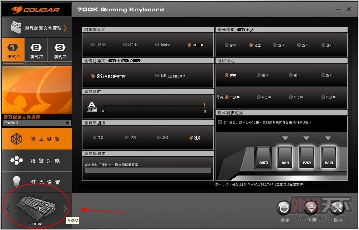
Task: Click the repeat rate test input field
Action: [148, 171]
